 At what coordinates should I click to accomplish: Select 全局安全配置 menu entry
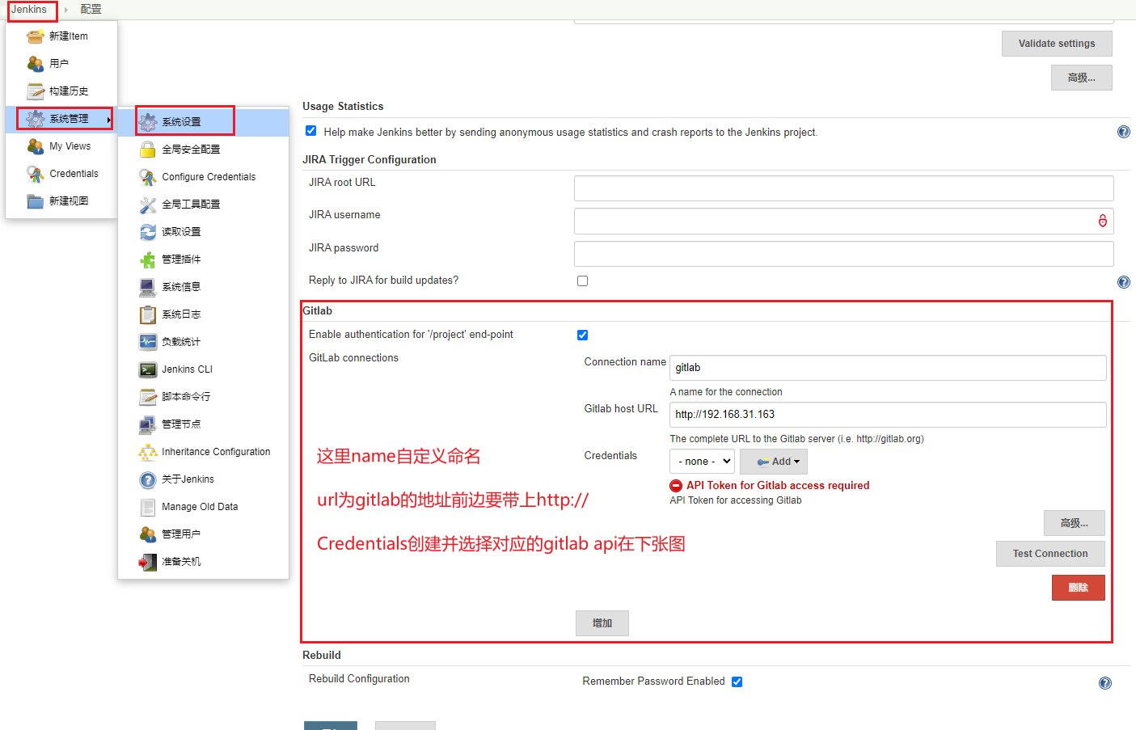pyautogui.click(x=204, y=150)
